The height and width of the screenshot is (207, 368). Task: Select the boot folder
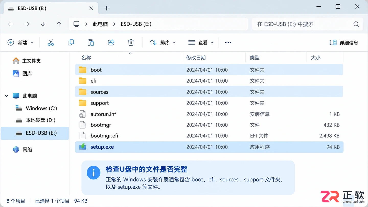209,70
